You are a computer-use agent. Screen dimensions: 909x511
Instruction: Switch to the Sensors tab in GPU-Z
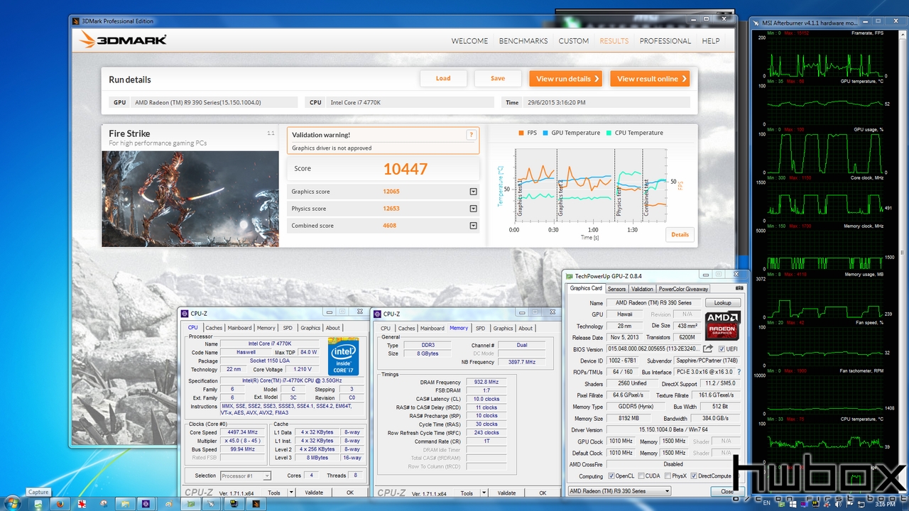[x=616, y=289]
